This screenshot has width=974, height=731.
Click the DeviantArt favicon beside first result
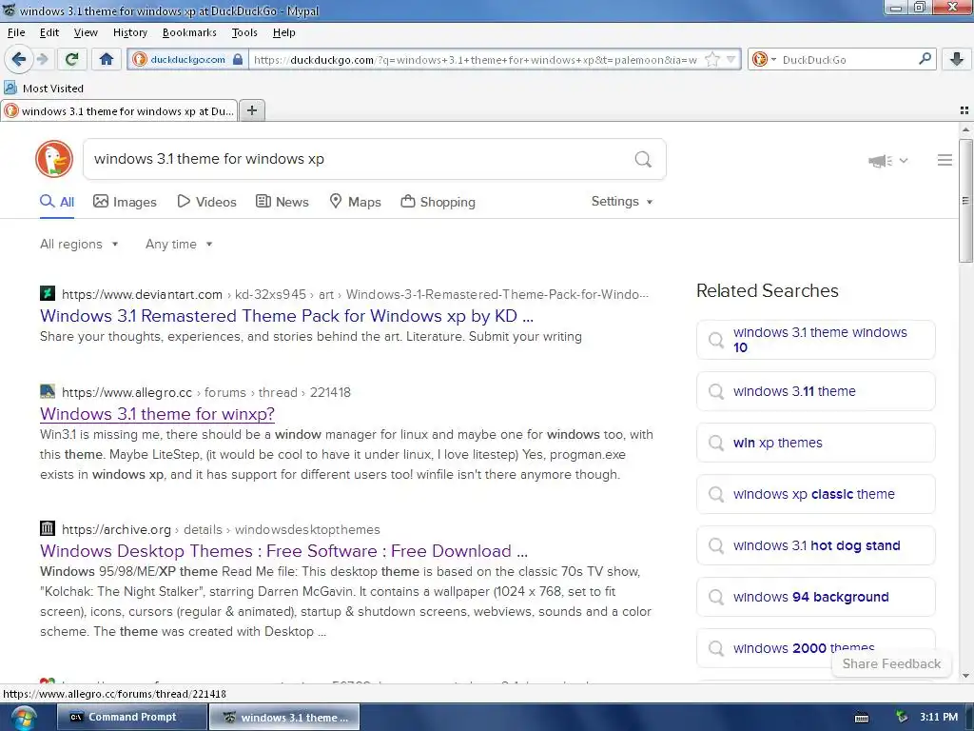(48, 293)
